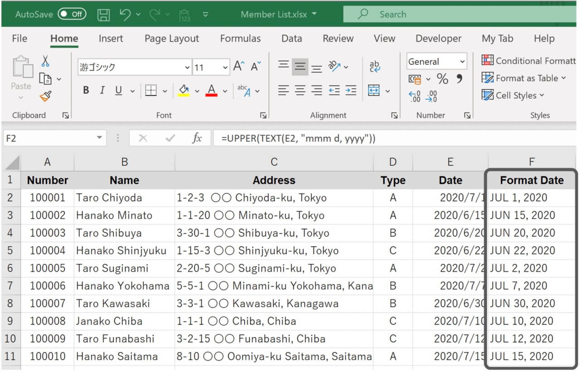
Task: Open the Number Format dropdown showing General
Action: pos(462,61)
